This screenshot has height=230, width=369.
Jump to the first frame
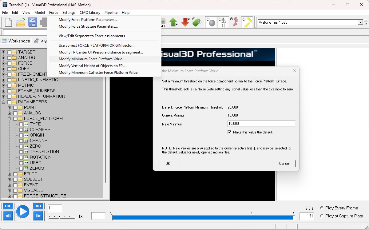(8, 206)
